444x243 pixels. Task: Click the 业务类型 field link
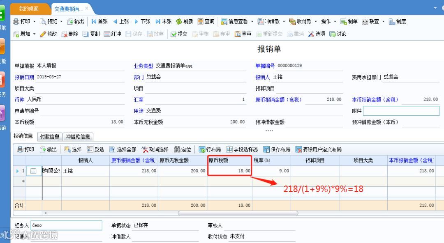click(143, 66)
